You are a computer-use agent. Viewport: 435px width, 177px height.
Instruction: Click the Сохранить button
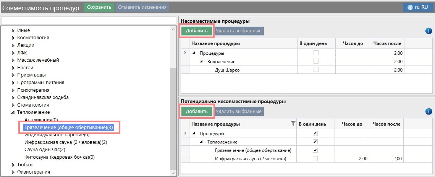click(99, 7)
